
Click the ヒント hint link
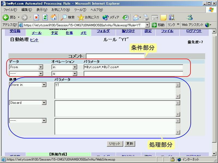34,40
